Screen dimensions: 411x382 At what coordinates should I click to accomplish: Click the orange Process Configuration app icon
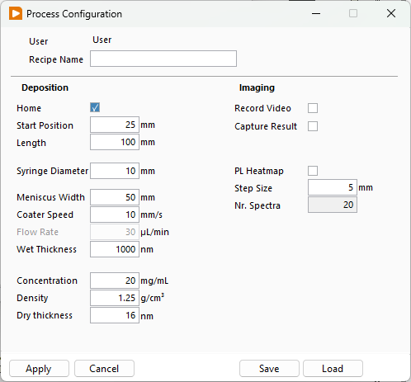tap(16, 13)
